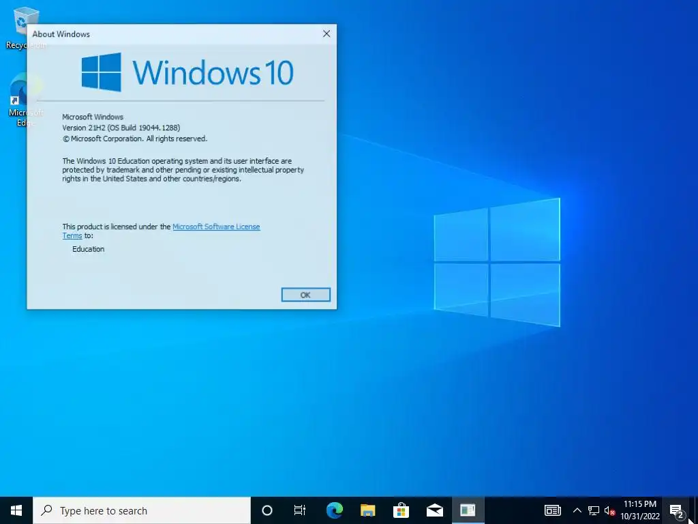Screen dimensions: 698x524
Task: Open the Windows Start menu
Action: pyautogui.click(x=16, y=510)
